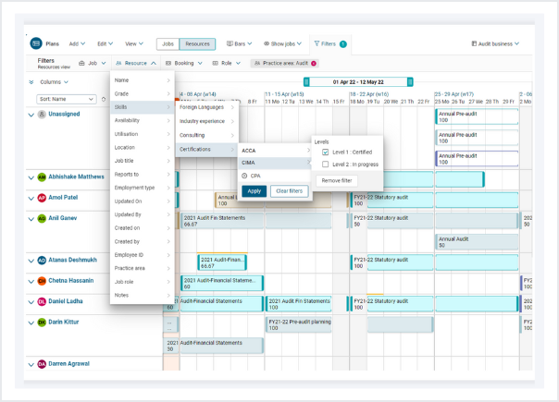Remove the Practice area Audit filter chip
This screenshot has width=559, height=402.
click(x=314, y=64)
